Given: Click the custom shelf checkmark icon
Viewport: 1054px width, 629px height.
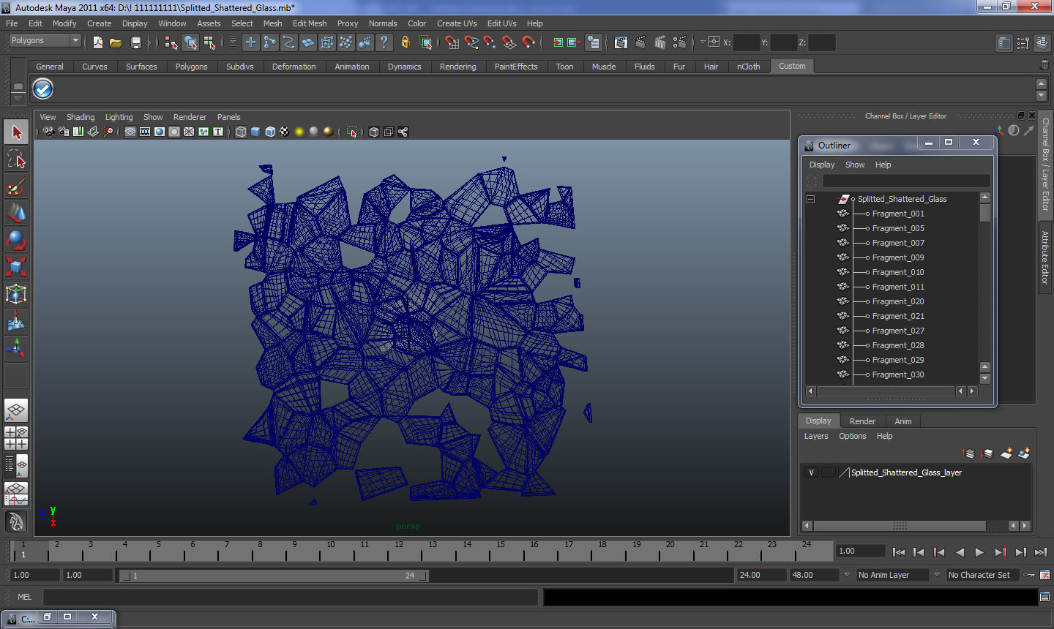Looking at the screenshot, I should tap(43, 89).
